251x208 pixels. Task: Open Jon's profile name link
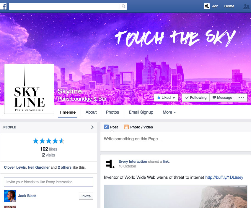215,6
